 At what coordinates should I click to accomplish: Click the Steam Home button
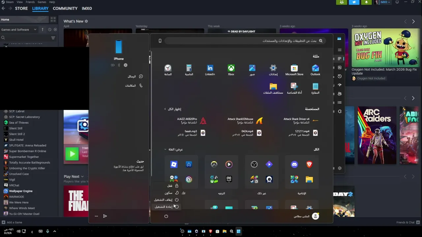[24, 19]
